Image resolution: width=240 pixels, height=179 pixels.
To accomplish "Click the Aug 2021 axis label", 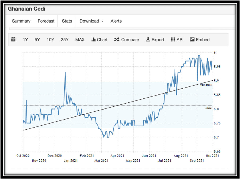I will click(181, 156).
